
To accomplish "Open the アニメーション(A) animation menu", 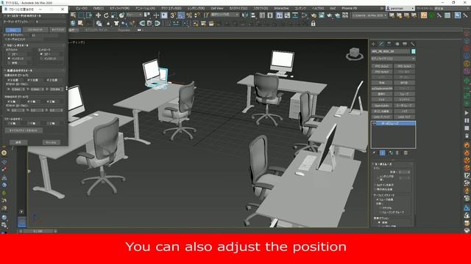I will [x=145, y=8].
